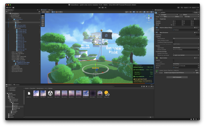Select the Rotate tool in the scene overlay
The height and width of the screenshot is (127, 205).
(x=43, y=20)
